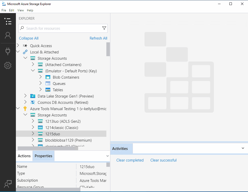Switch to the Properties tab
The height and width of the screenshot is (192, 248).
[44, 156]
